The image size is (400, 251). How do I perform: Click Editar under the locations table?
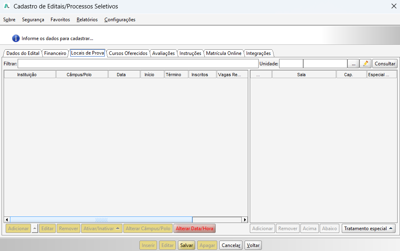tap(47, 228)
